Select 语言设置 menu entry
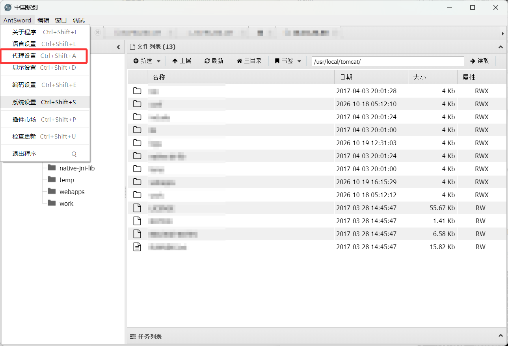Viewport: 508px width, 346px height. pos(45,44)
